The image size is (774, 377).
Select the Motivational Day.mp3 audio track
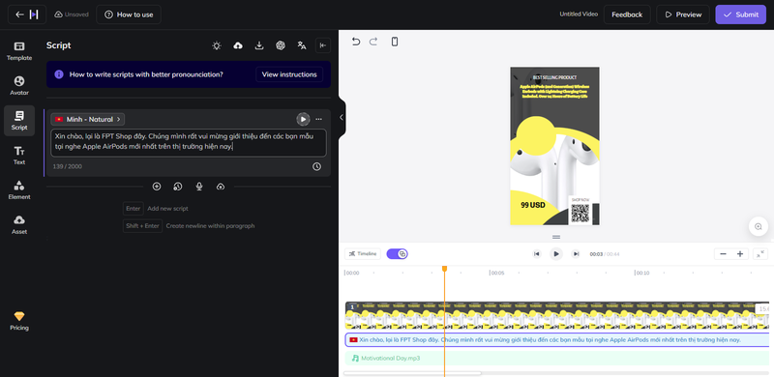pos(557,358)
